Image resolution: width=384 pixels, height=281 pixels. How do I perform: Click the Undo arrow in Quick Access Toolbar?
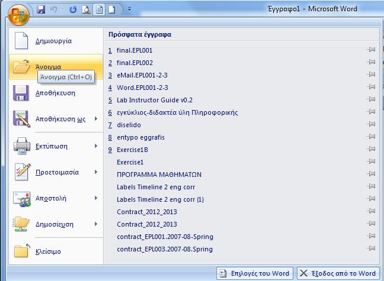[x=54, y=9]
